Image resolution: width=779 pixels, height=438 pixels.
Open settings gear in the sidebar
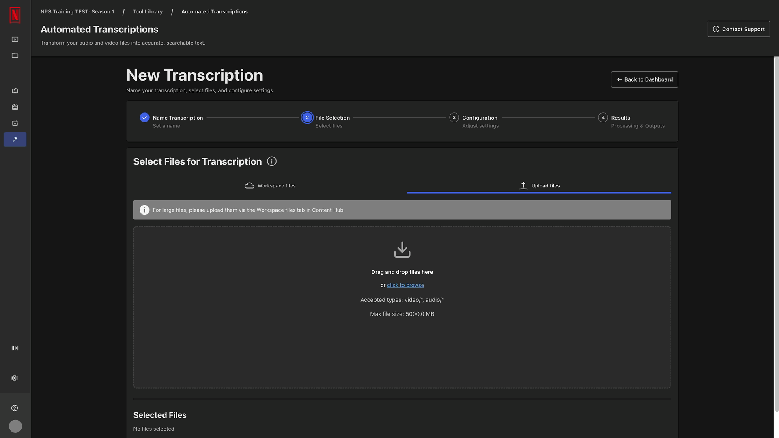click(x=15, y=378)
